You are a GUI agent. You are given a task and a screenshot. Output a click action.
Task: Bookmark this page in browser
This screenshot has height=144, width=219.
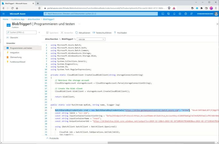click(39, 8)
